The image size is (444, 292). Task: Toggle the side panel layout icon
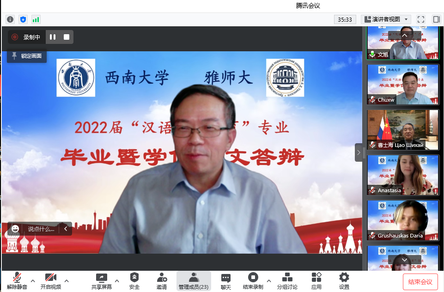[436, 19]
